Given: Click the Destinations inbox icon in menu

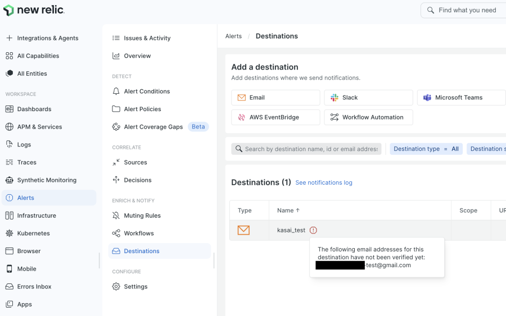Looking at the screenshot, I should click(116, 251).
